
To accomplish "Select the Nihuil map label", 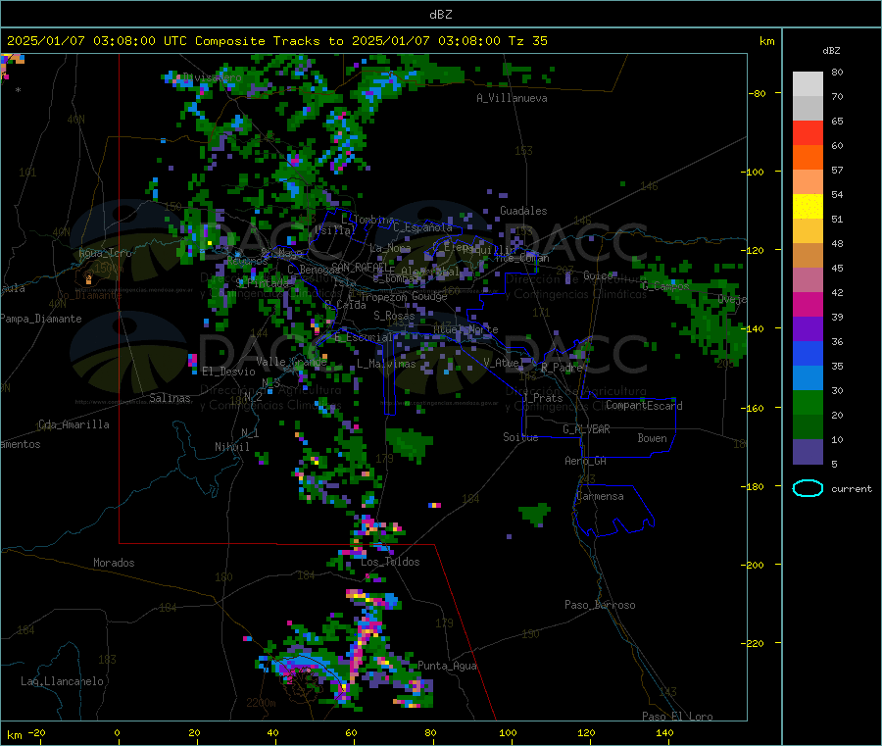I will coord(231,447).
